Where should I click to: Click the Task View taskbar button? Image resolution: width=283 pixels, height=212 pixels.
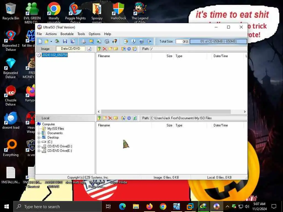coord(108,206)
